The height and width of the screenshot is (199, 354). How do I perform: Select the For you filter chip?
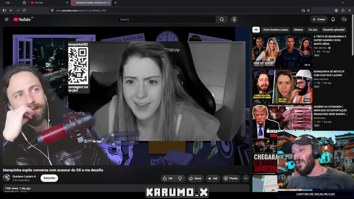click(313, 30)
